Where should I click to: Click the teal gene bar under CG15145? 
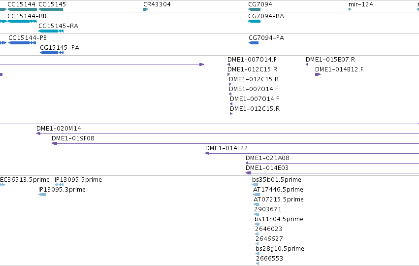coord(51,9)
